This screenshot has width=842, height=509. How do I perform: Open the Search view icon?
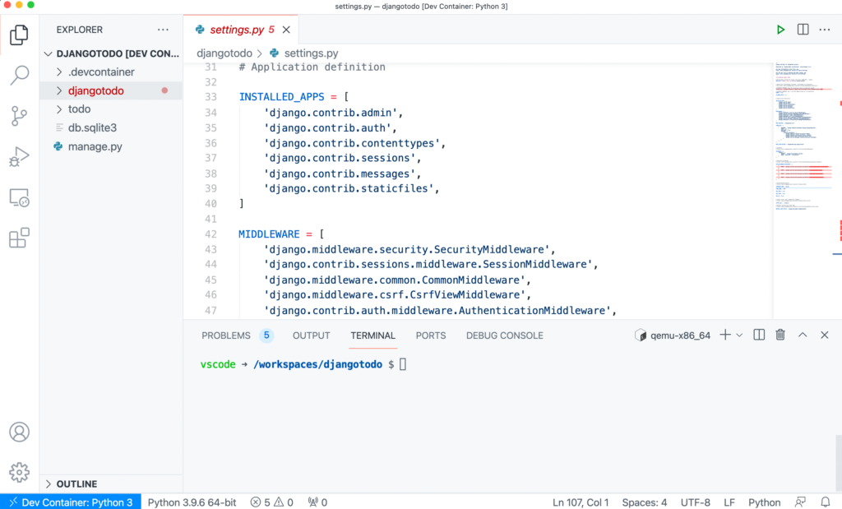19,75
